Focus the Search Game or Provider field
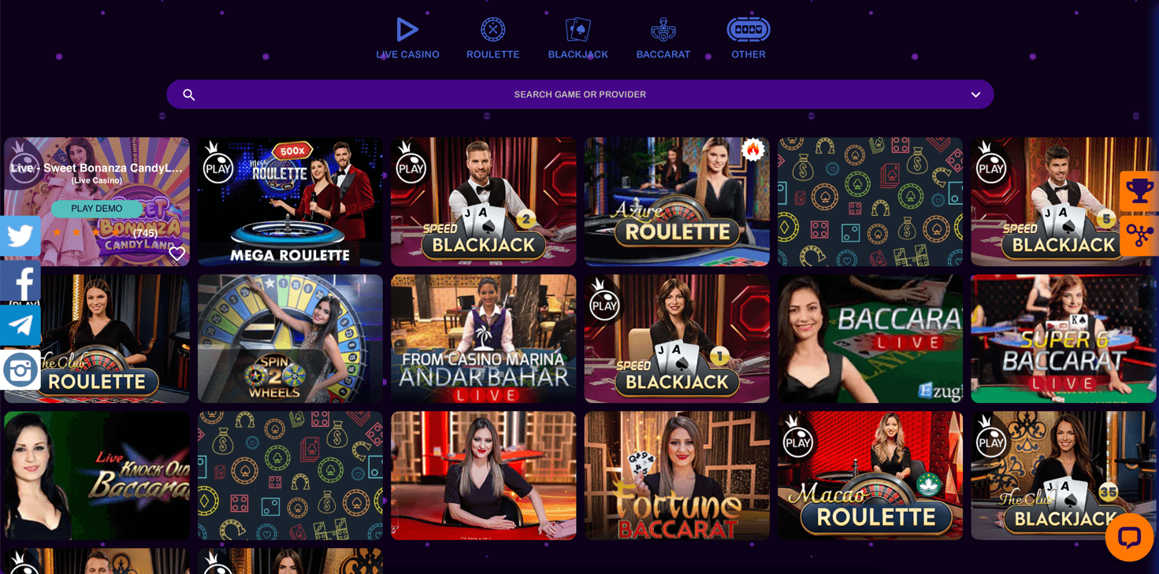This screenshot has height=574, width=1159. (580, 94)
